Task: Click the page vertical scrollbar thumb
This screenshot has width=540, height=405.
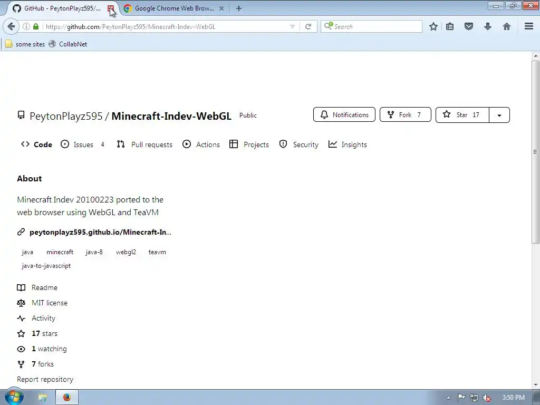Action: (x=535, y=151)
